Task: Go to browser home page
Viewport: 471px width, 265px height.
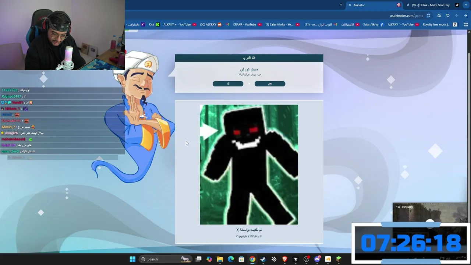Action: click(x=439, y=15)
